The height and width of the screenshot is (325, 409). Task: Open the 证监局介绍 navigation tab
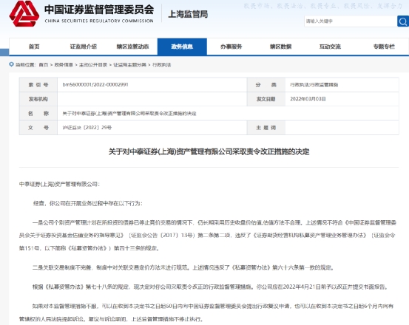[x=84, y=47]
